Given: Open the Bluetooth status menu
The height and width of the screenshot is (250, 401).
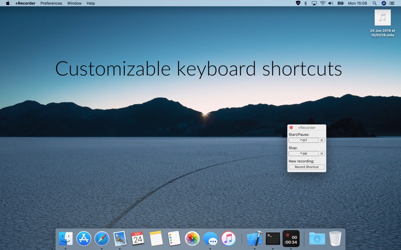Looking at the screenshot, I should (306, 3).
